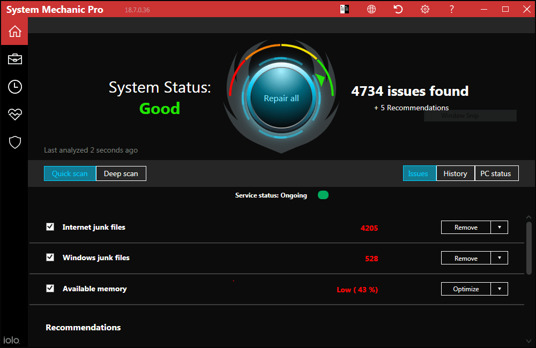Uncheck Internet junk files checkbox
Screen dimensions: 536x348
pyautogui.click(x=50, y=227)
